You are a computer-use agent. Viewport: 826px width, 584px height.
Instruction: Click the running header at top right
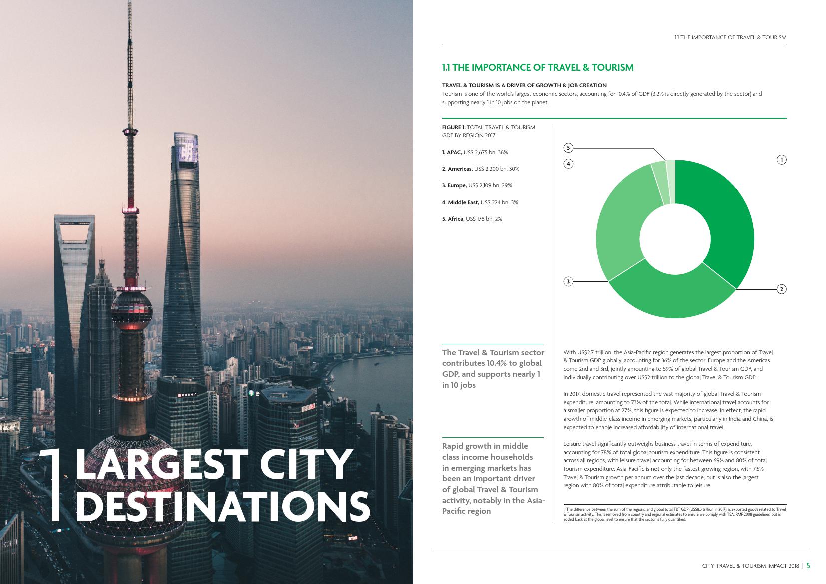730,37
